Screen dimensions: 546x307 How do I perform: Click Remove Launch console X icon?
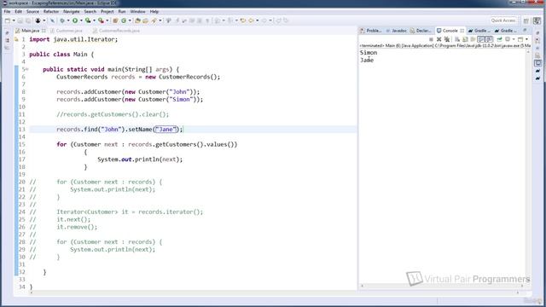[x=439, y=39]
